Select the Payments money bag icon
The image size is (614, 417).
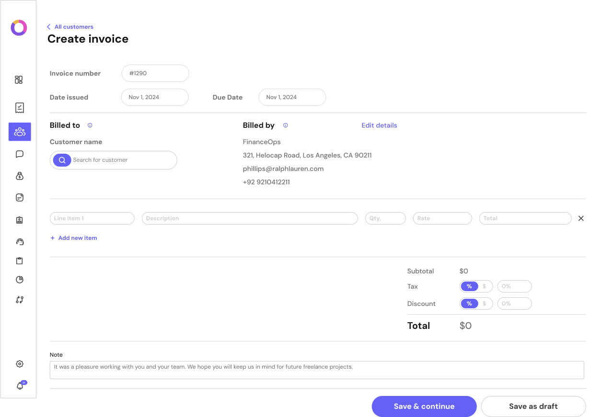(x=19, y=176)
